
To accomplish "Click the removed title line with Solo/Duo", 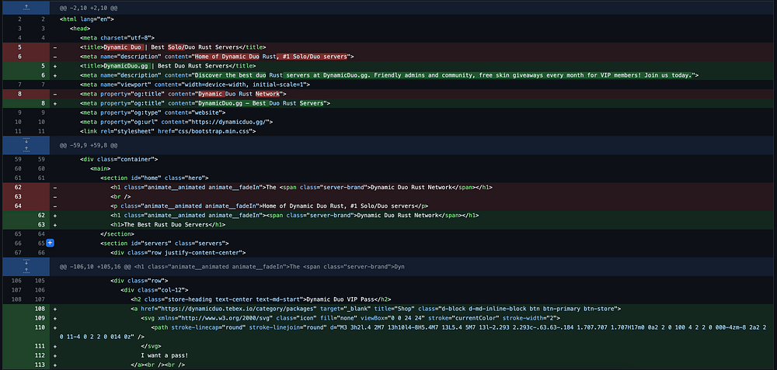I will [173, 47].
